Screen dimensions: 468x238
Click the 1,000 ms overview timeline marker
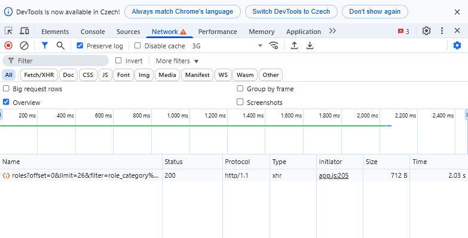tap(178, 116)
